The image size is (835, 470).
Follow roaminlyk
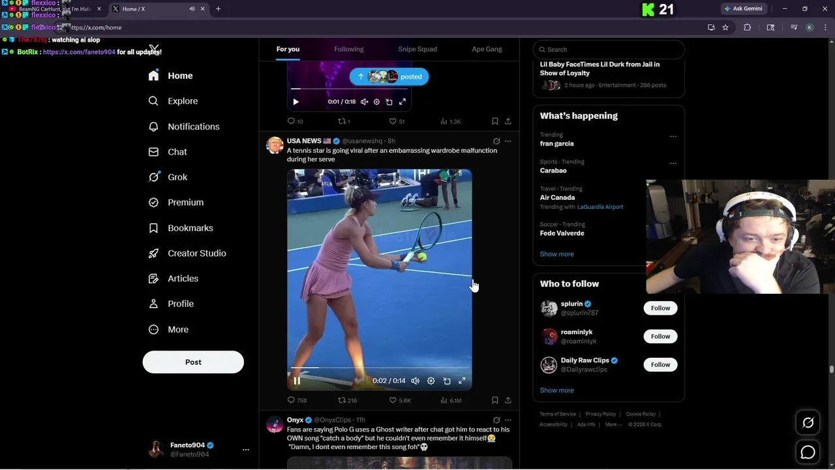pos(660,336)
